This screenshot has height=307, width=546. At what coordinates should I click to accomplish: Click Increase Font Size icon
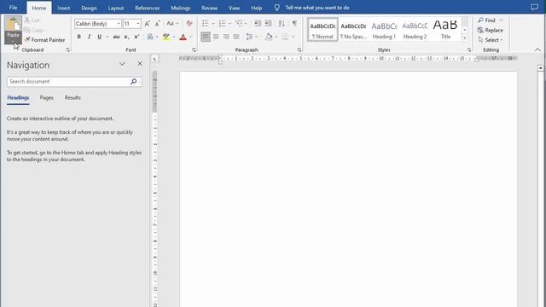[148, 24]
